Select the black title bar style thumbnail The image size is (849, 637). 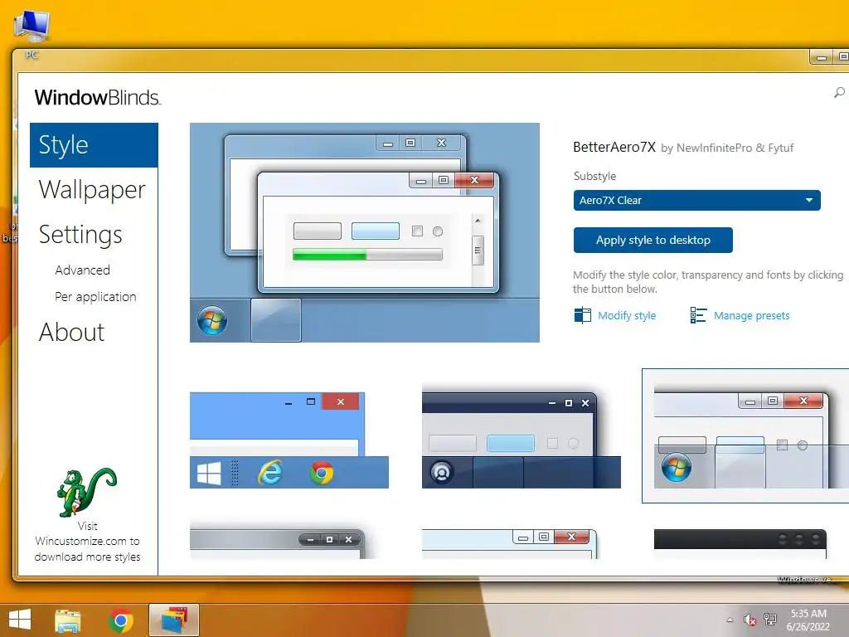click(x=740, y=543)
